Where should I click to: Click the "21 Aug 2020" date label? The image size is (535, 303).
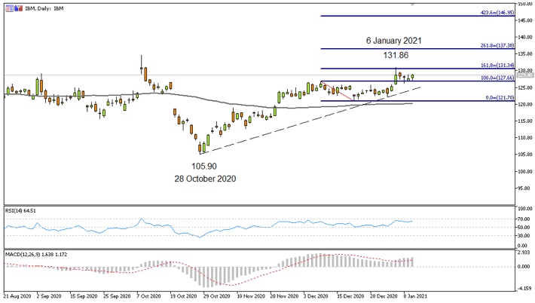17,296
